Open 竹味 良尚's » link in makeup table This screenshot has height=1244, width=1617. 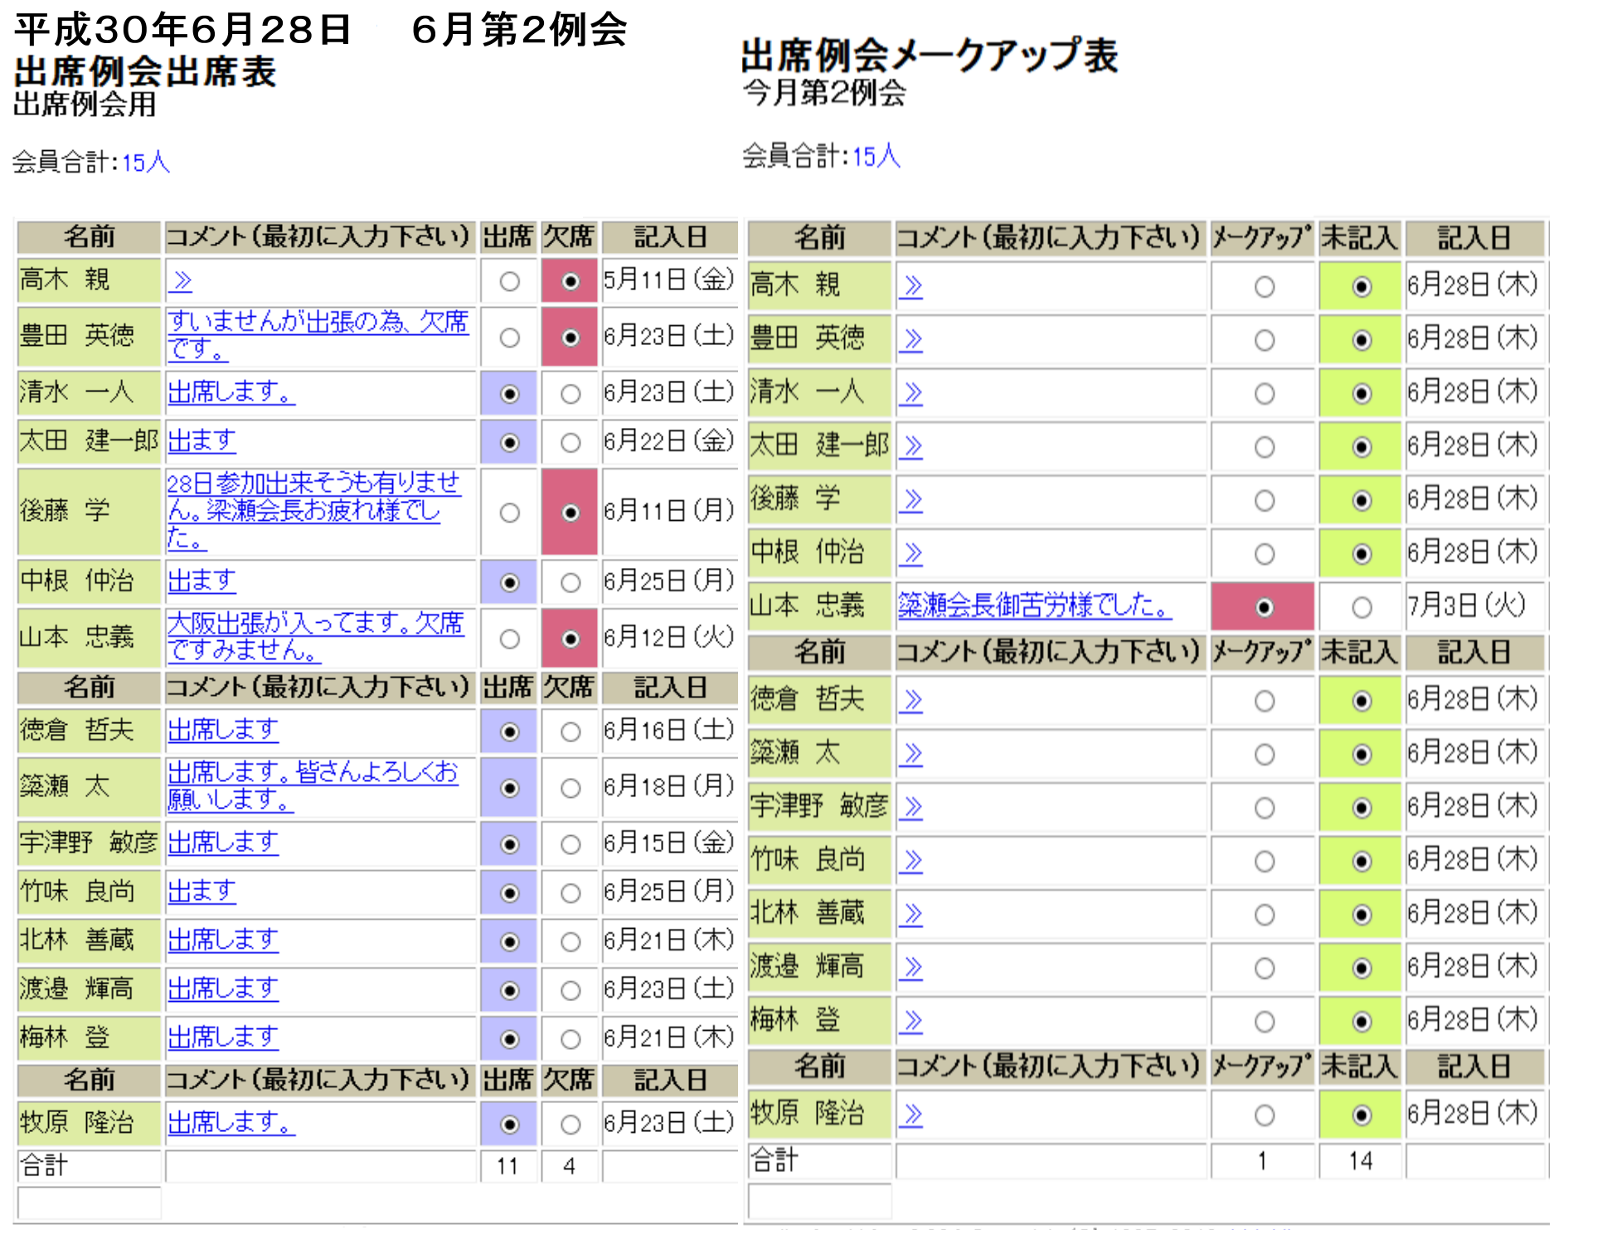tap(910, 861)
